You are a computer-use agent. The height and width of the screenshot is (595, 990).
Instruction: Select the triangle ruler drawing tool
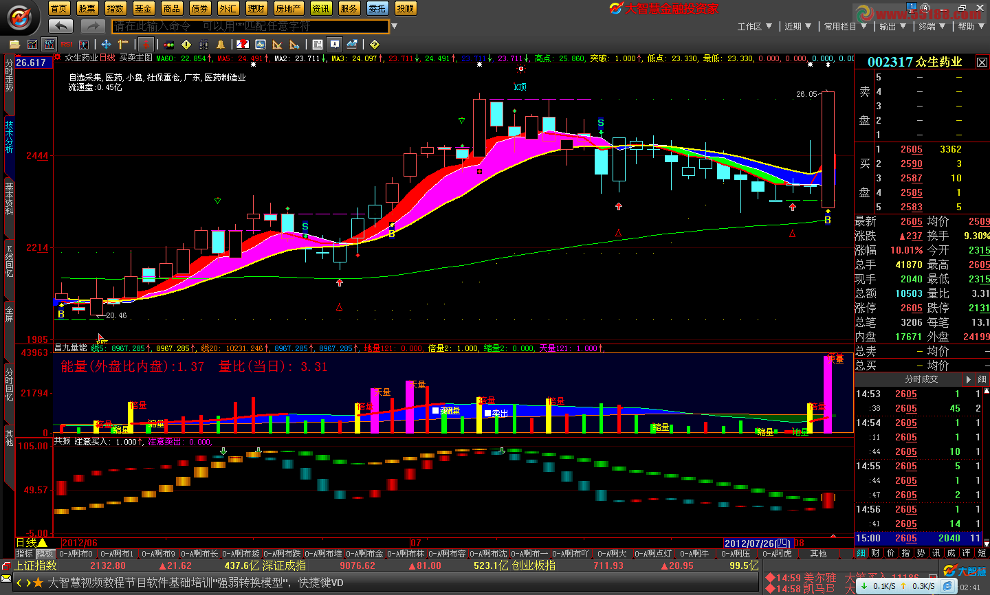[x=277, y=44]
